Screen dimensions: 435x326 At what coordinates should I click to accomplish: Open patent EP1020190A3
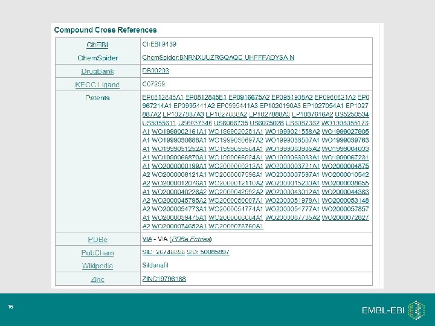[280, 106]
